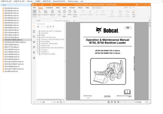This screenshot has width=163, height=114.
Task: Open the digital signatures panel icon
Action: click(34, 58)
